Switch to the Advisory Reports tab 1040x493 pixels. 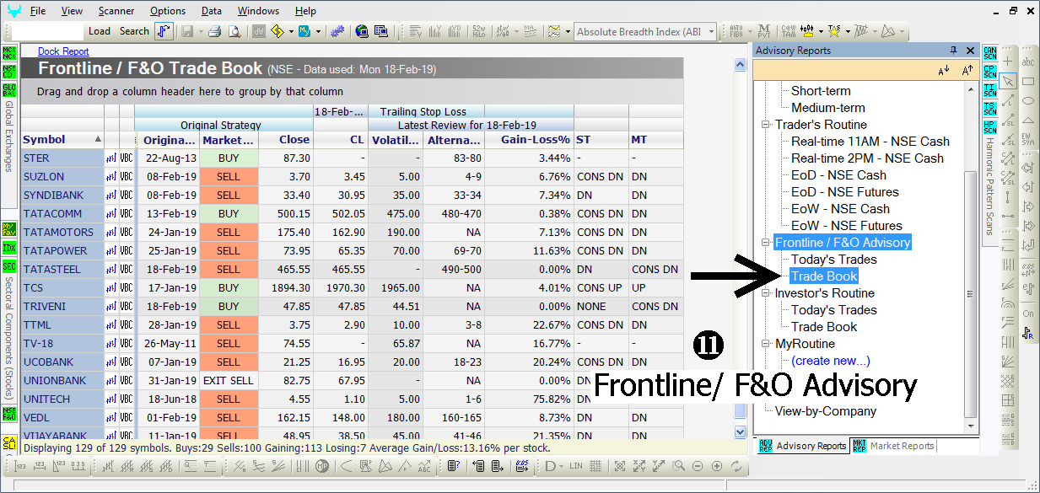(x=802, y=446)
